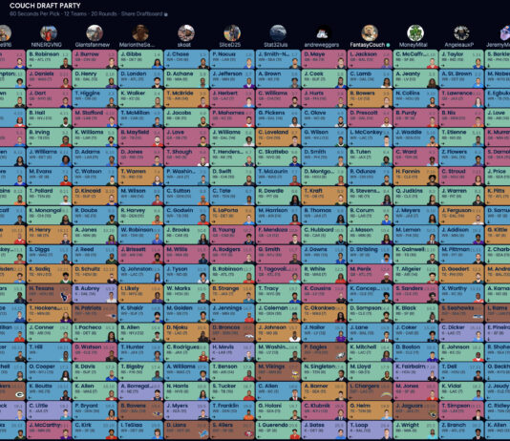This screenshot has height=441, width=510.
Task: Click the Lions logo on the D. Lions card
Action: (x=202, y=432)
